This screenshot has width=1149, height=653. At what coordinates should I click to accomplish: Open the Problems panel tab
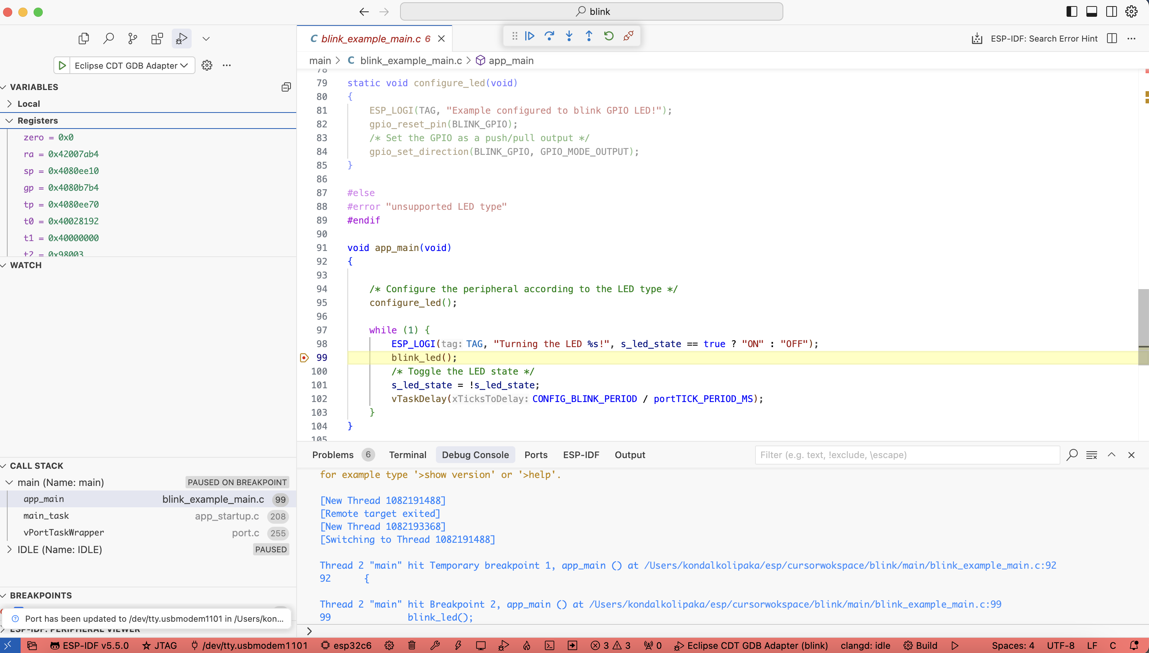click(343, 455)
